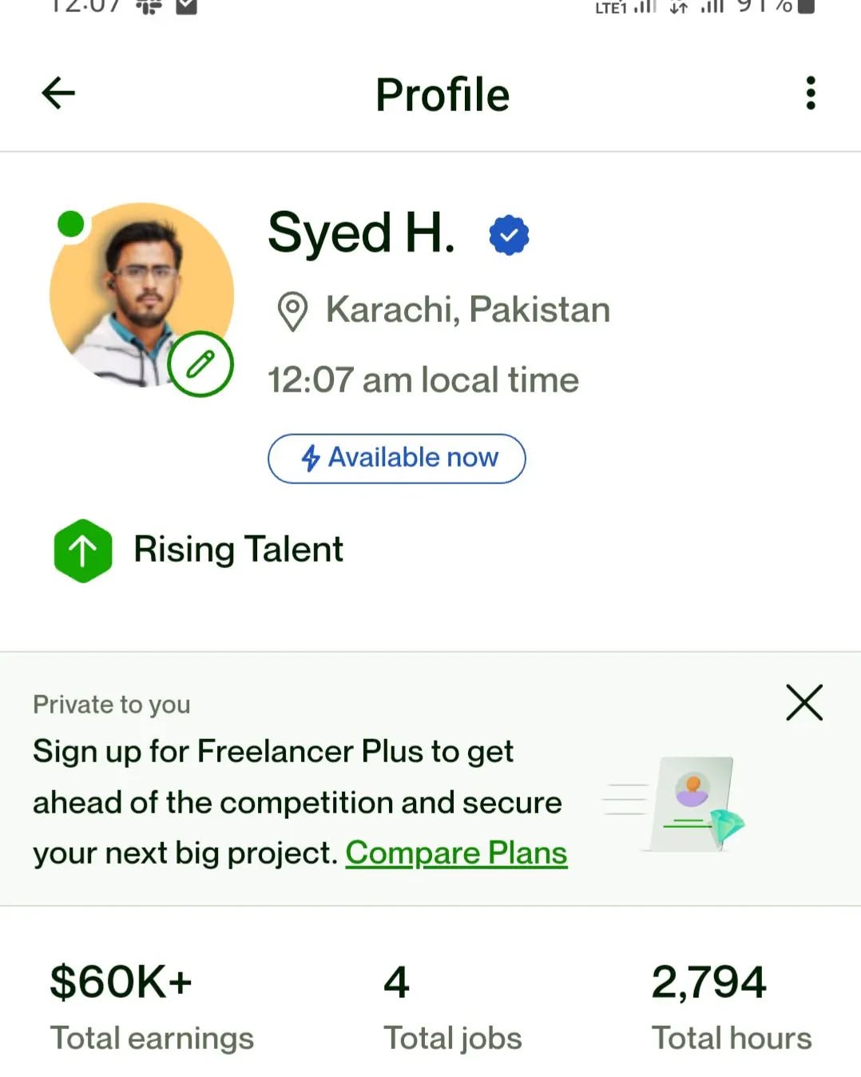Image resolution: width=861 pixels, height=1077 pixels.
Task: Click the pencil edit photo icon
Action: tap(200, 364)
